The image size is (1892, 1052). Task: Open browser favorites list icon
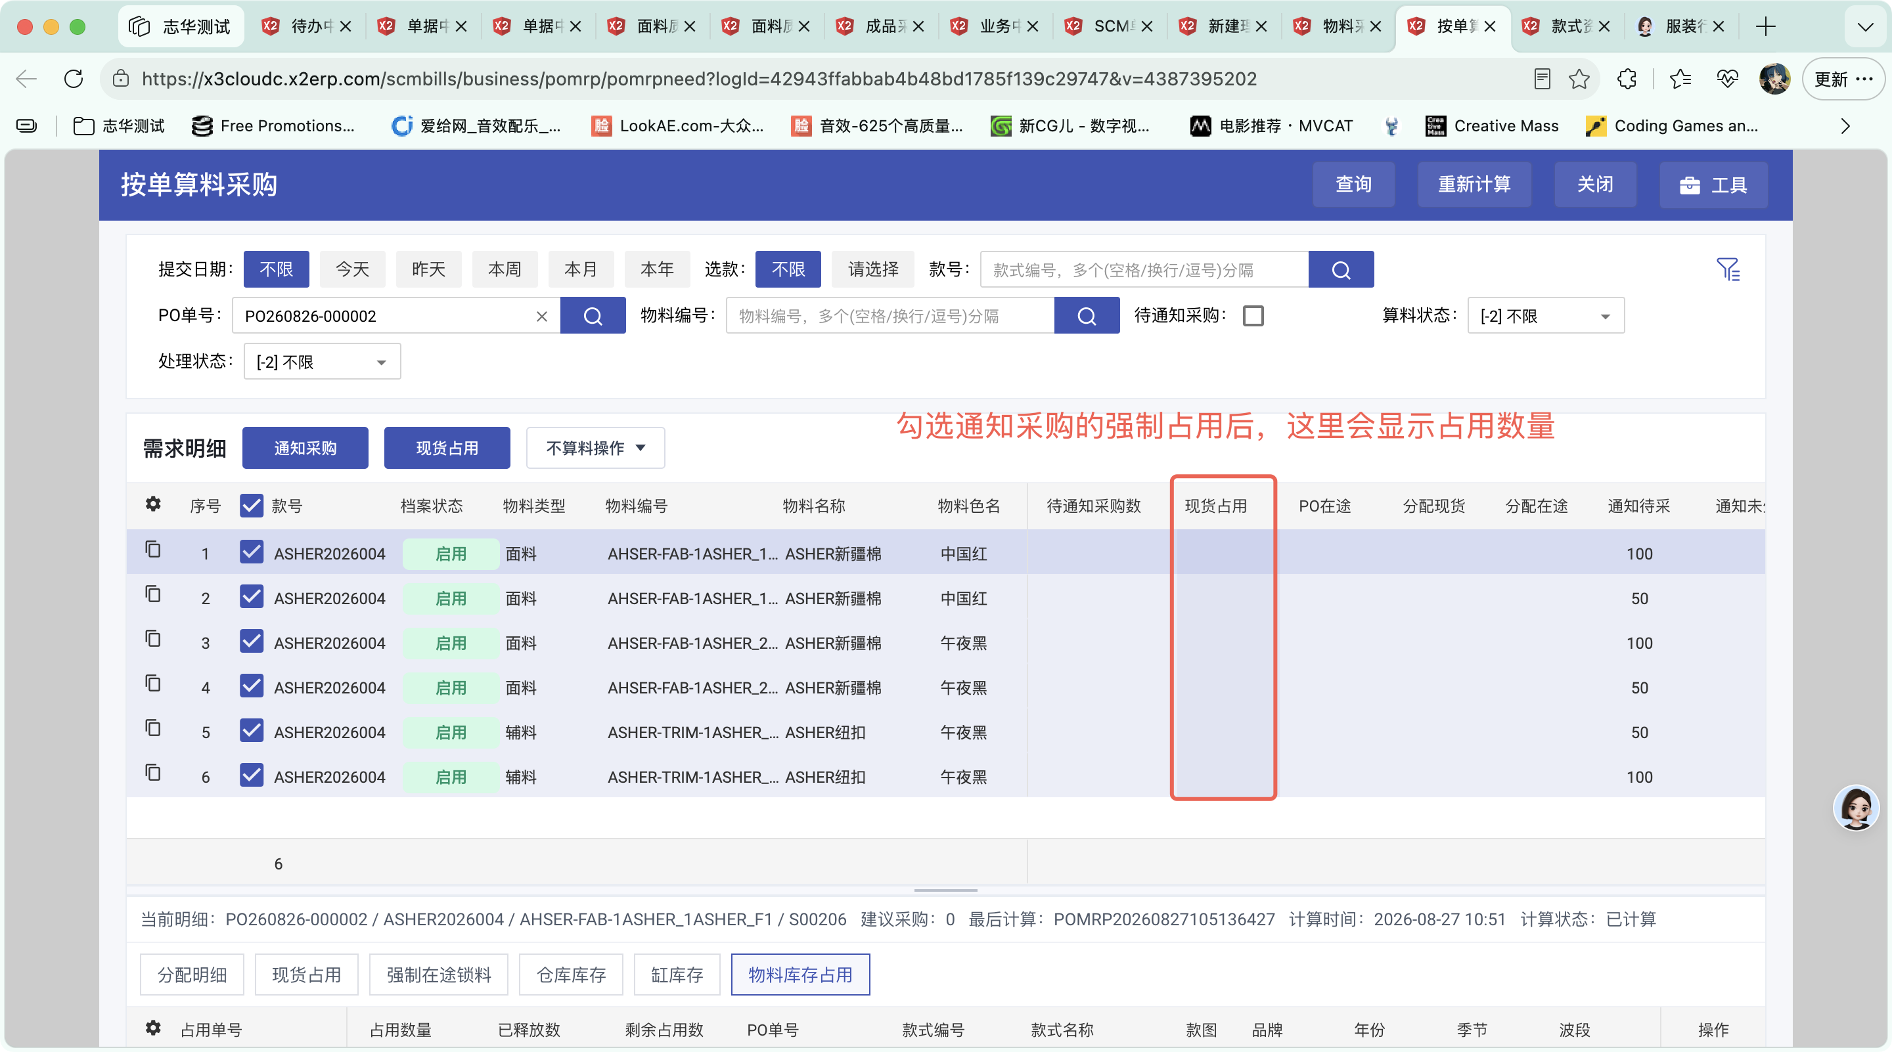click(x=1680, y=79)
